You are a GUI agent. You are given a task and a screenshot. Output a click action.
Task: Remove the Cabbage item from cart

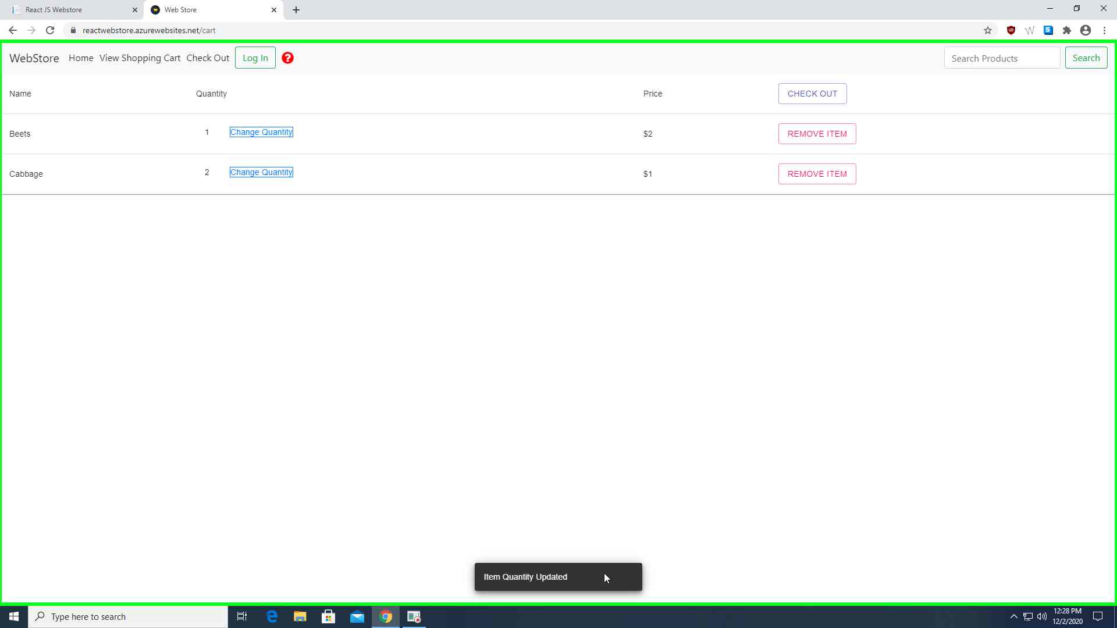[817, 174]
